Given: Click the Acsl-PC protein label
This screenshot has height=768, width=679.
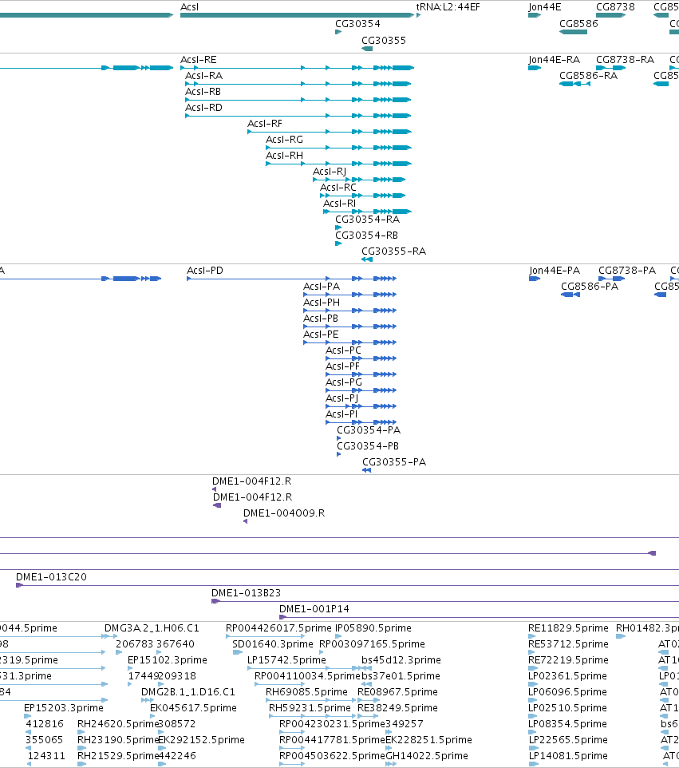Looking at the screenshot, I should point(344,350).
